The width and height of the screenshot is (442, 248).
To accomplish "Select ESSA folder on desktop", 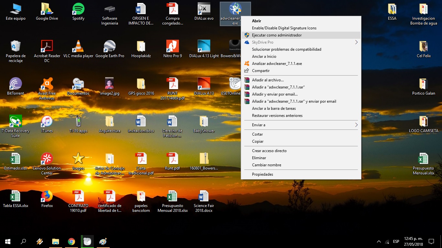I will click(392, 12).
